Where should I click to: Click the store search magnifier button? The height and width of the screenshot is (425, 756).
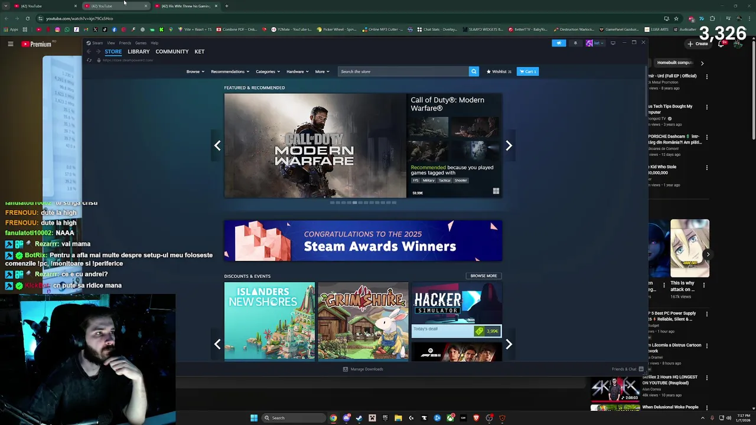tap(474, 71)
